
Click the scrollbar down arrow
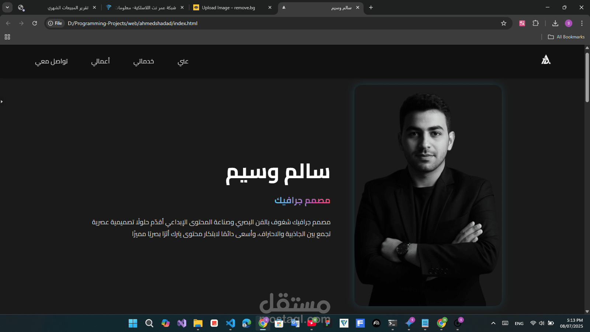(587, 312)
